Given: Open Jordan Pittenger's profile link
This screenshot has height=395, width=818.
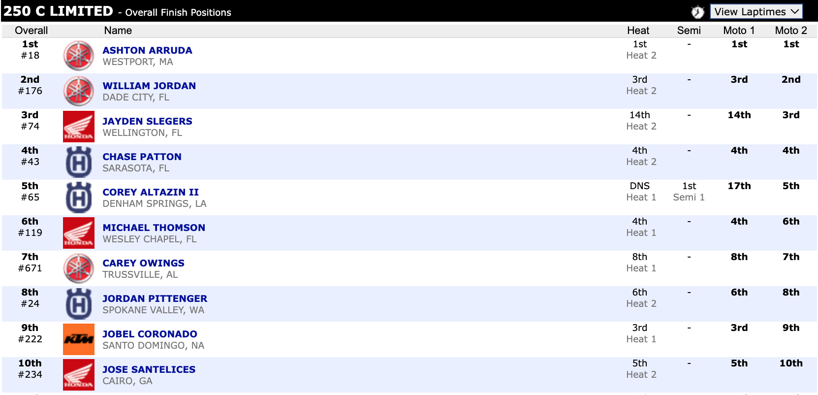Looking at the screenshot, I should click(x=155, y=298).
